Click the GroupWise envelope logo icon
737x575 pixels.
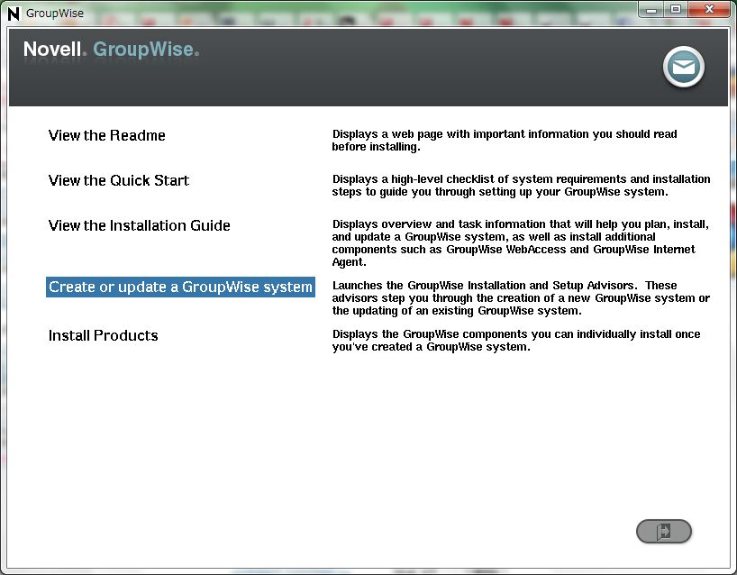coord(684,67)
